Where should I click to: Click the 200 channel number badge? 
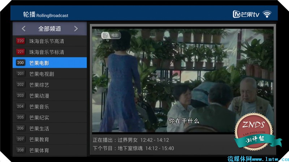tap(21, 63)
